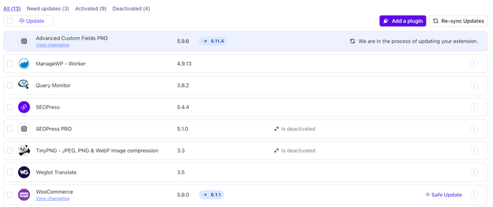Click the deactivated plug icon in SEOPress PRO row
The width and height of the screenshot is (493, 207).
click(x=276, y=129)
